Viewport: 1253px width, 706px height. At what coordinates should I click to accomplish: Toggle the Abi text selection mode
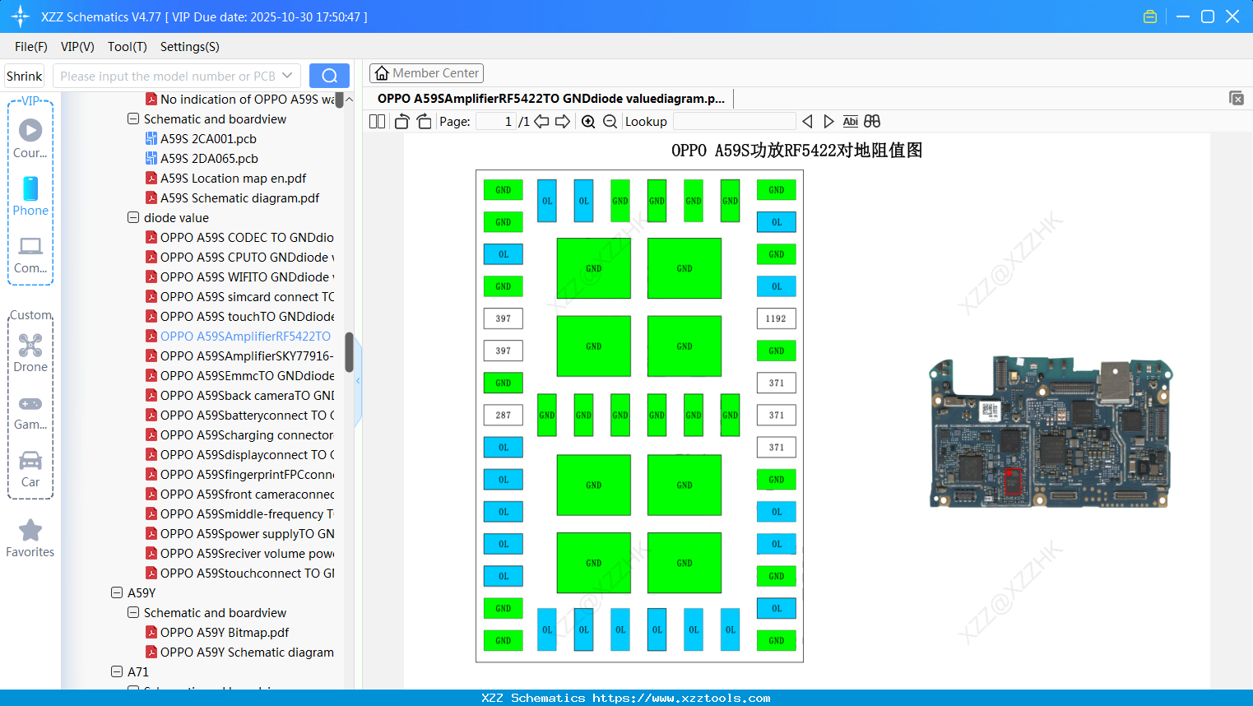click(x=850, y=121)
